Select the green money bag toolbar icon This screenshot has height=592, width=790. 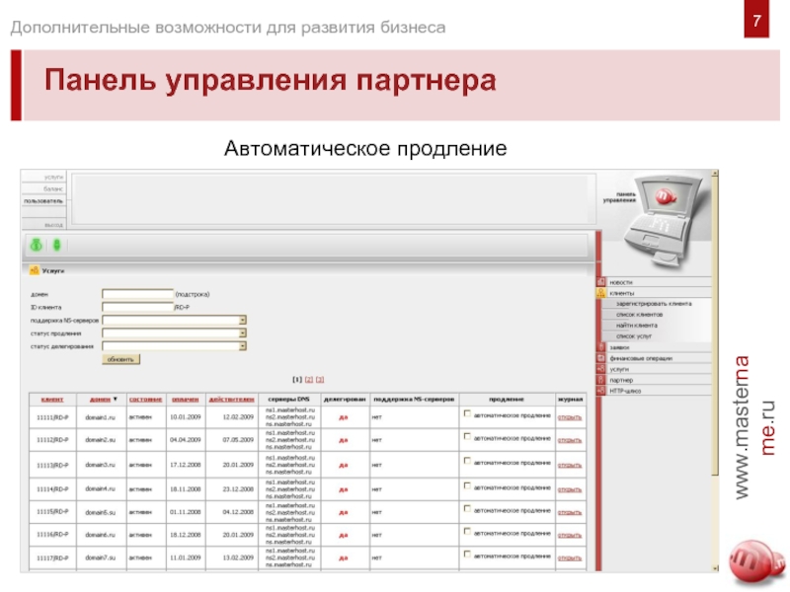point(36,244)
